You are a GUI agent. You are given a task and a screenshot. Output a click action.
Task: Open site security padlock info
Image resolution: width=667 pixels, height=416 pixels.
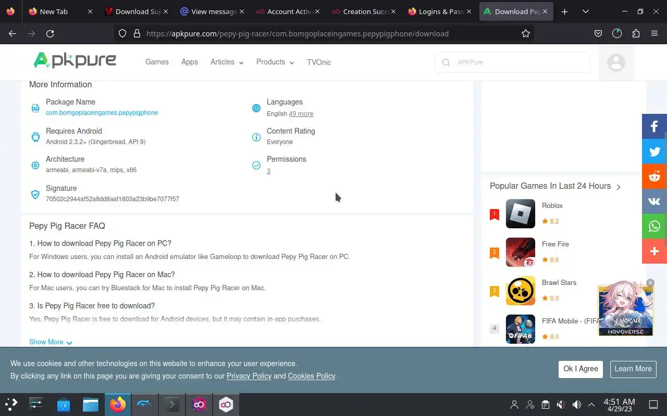tap(137, 33)
